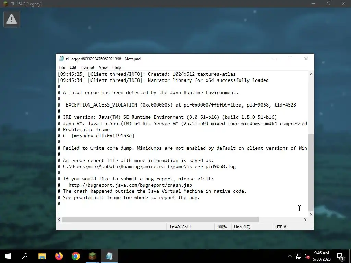
Task: Close the Notepad window
Action: (306, 59)
